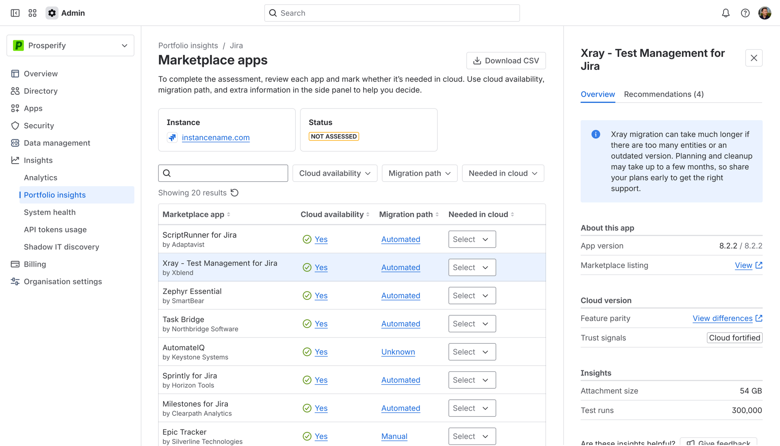Image resolution: width=780 pixels, height=446 pixels.
Task: Click the info icon in Xray migration notice
Action: 596,134
